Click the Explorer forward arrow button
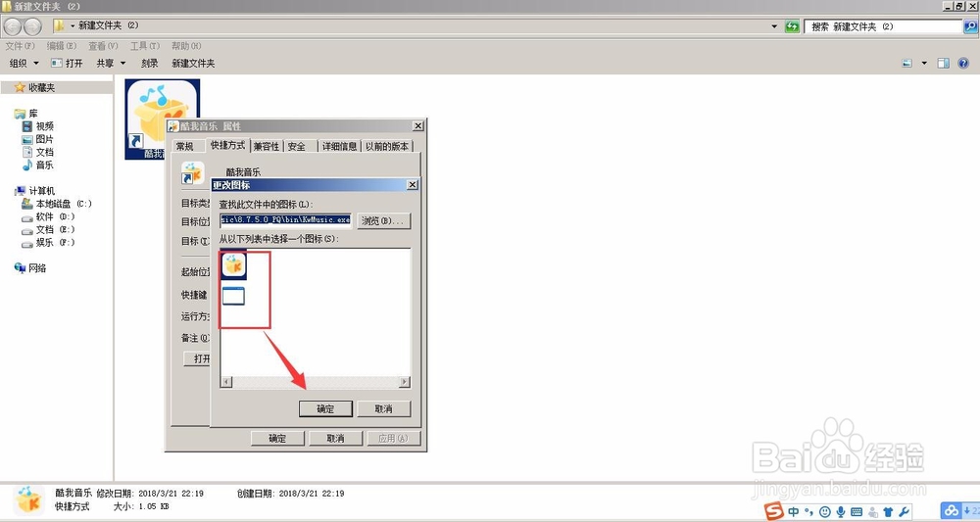The image size is (980, 522). tap(32, 26)
